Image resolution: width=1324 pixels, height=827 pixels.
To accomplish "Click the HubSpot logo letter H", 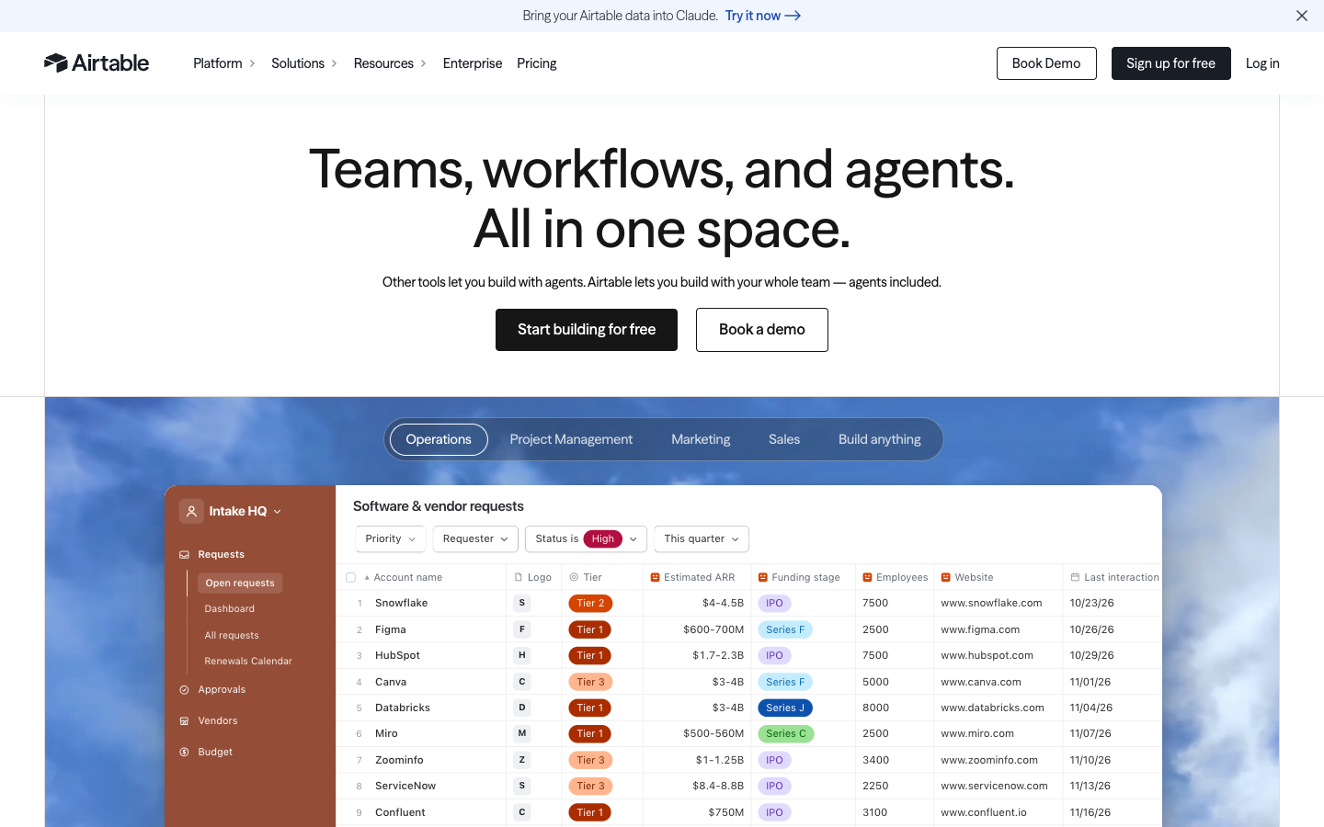I will pos(522,655).
